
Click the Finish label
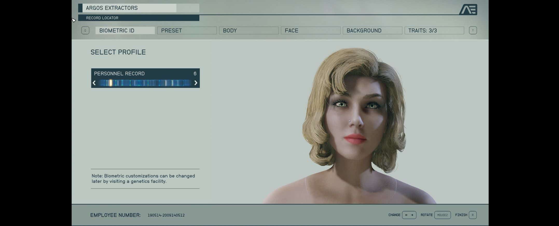(461, 215)
